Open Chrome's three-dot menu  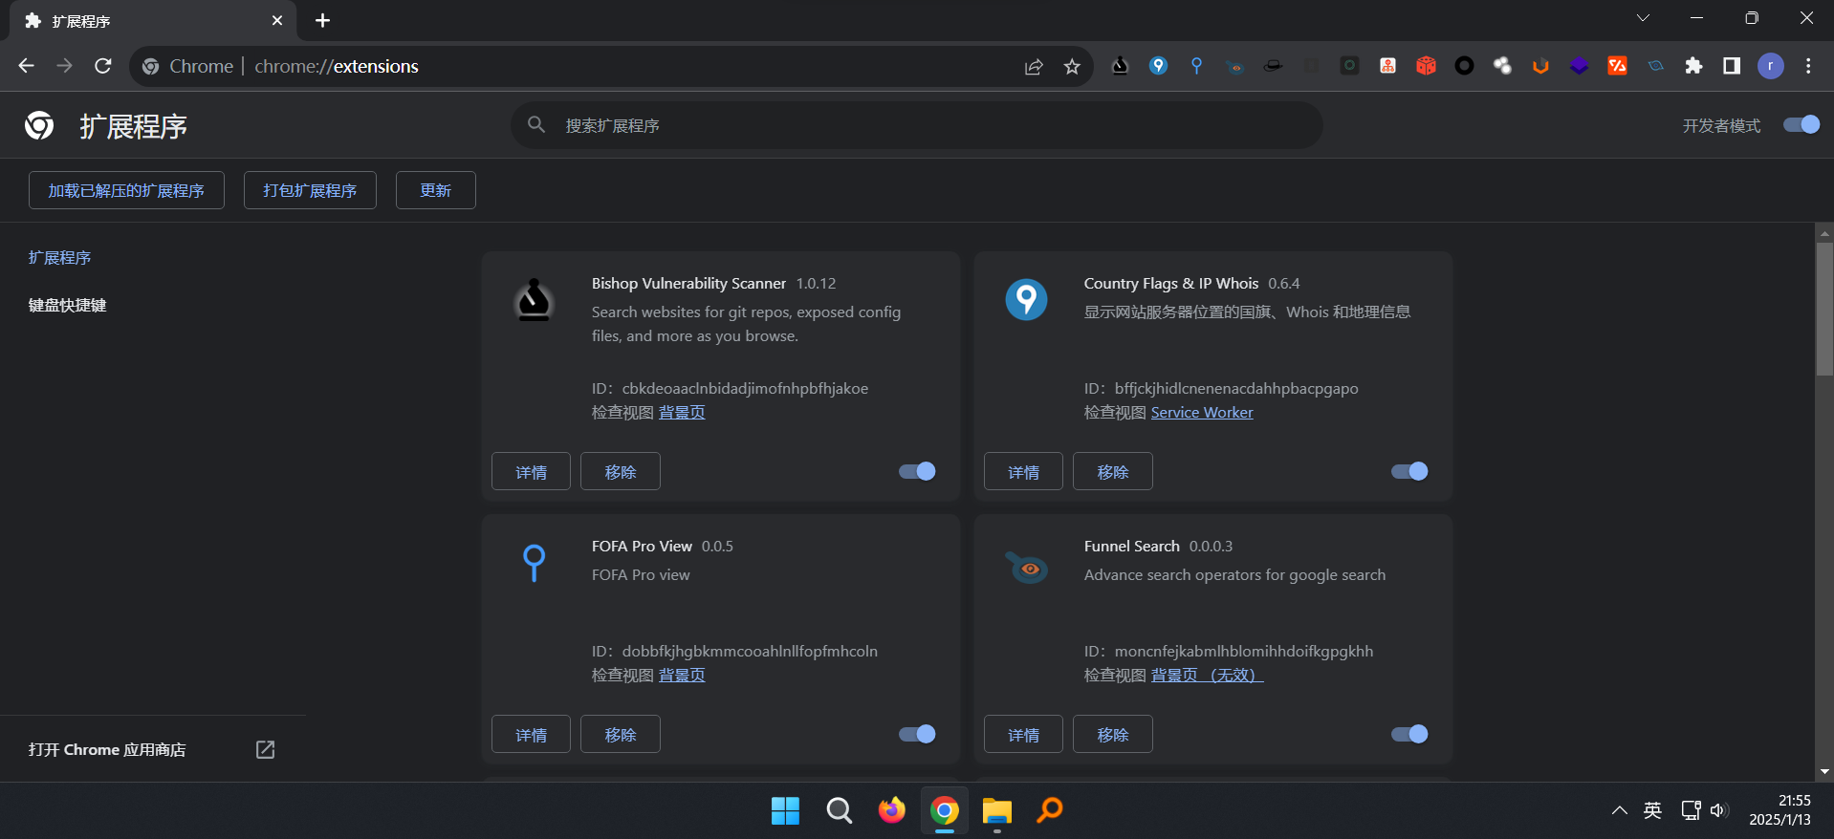tap(1808, 66)
